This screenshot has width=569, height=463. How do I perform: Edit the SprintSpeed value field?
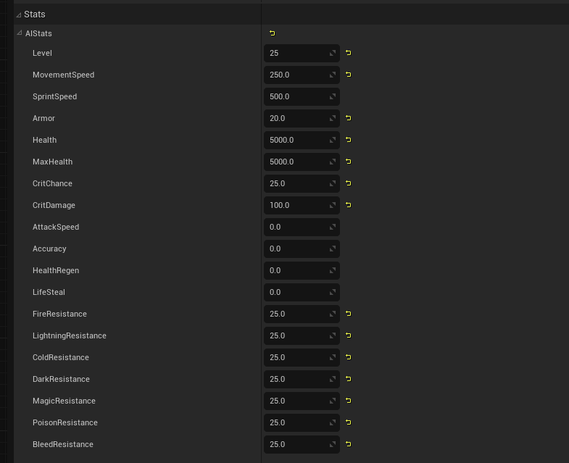302,96
